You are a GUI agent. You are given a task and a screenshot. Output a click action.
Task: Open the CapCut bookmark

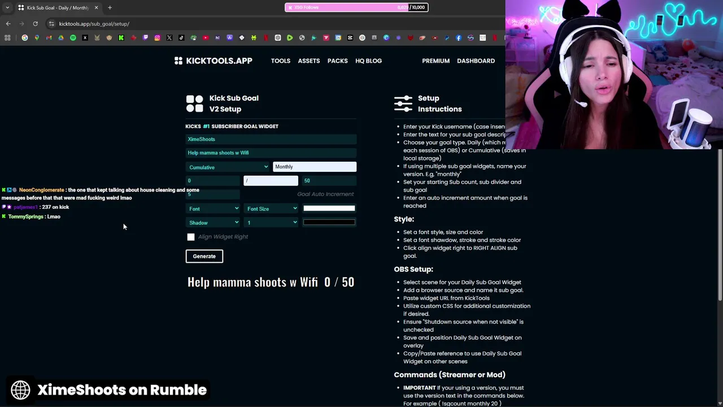pos(350,38)
